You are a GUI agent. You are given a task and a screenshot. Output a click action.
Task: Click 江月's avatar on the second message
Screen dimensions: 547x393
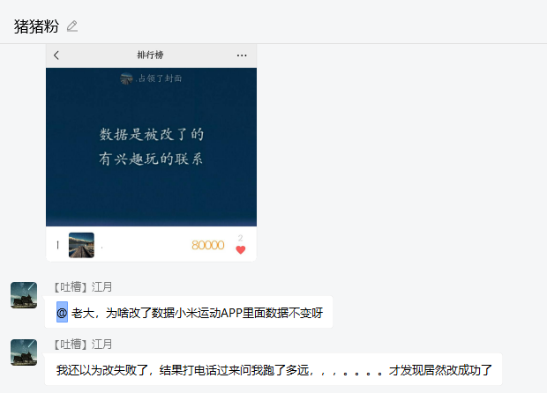coord(24,352)
